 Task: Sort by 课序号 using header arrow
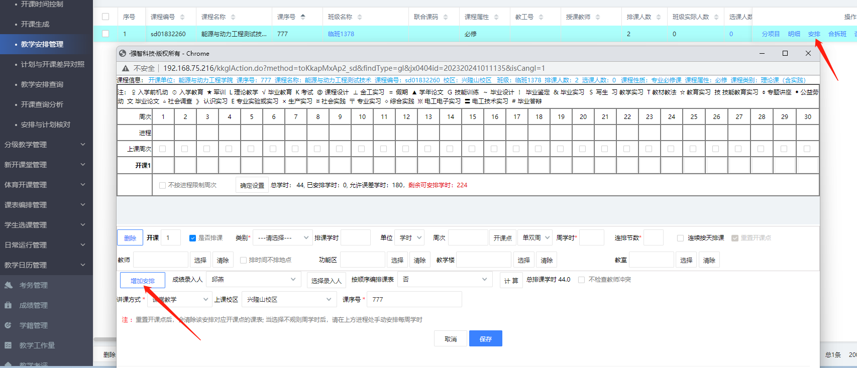click(303, 17)
